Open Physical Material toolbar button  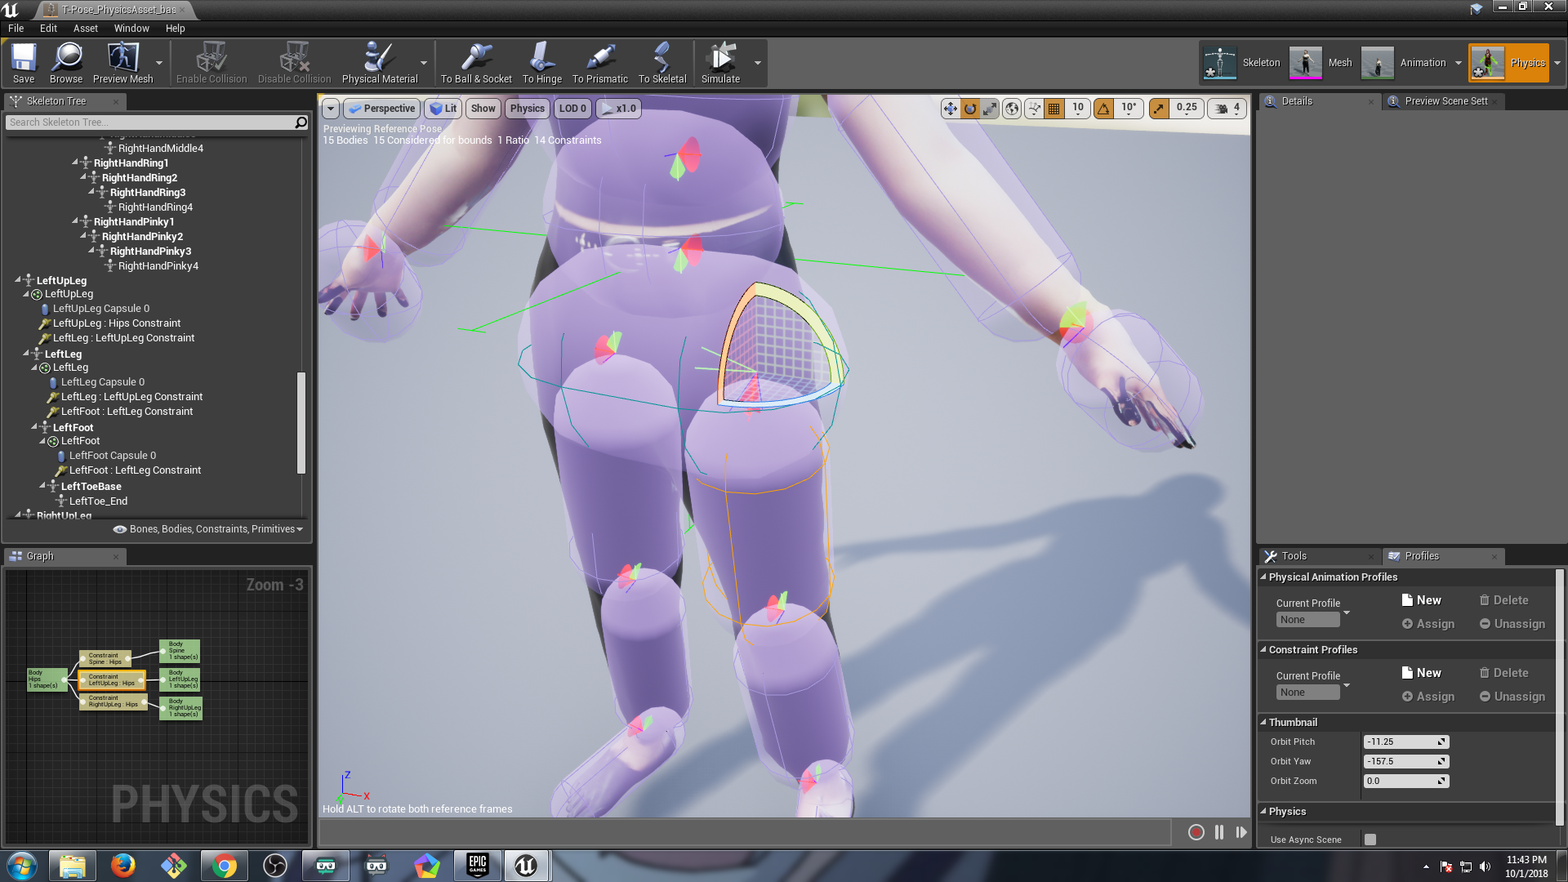pos(380,64)
